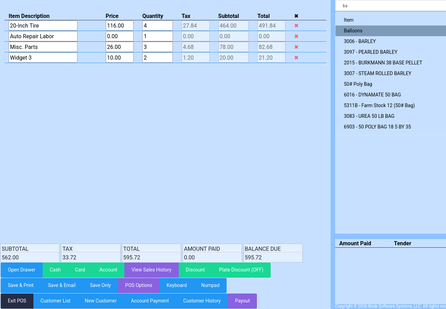The width and height of the screenshot is (446, 309).
Task: Show the on-screen Numpad
Action: [x=210, y=285]
